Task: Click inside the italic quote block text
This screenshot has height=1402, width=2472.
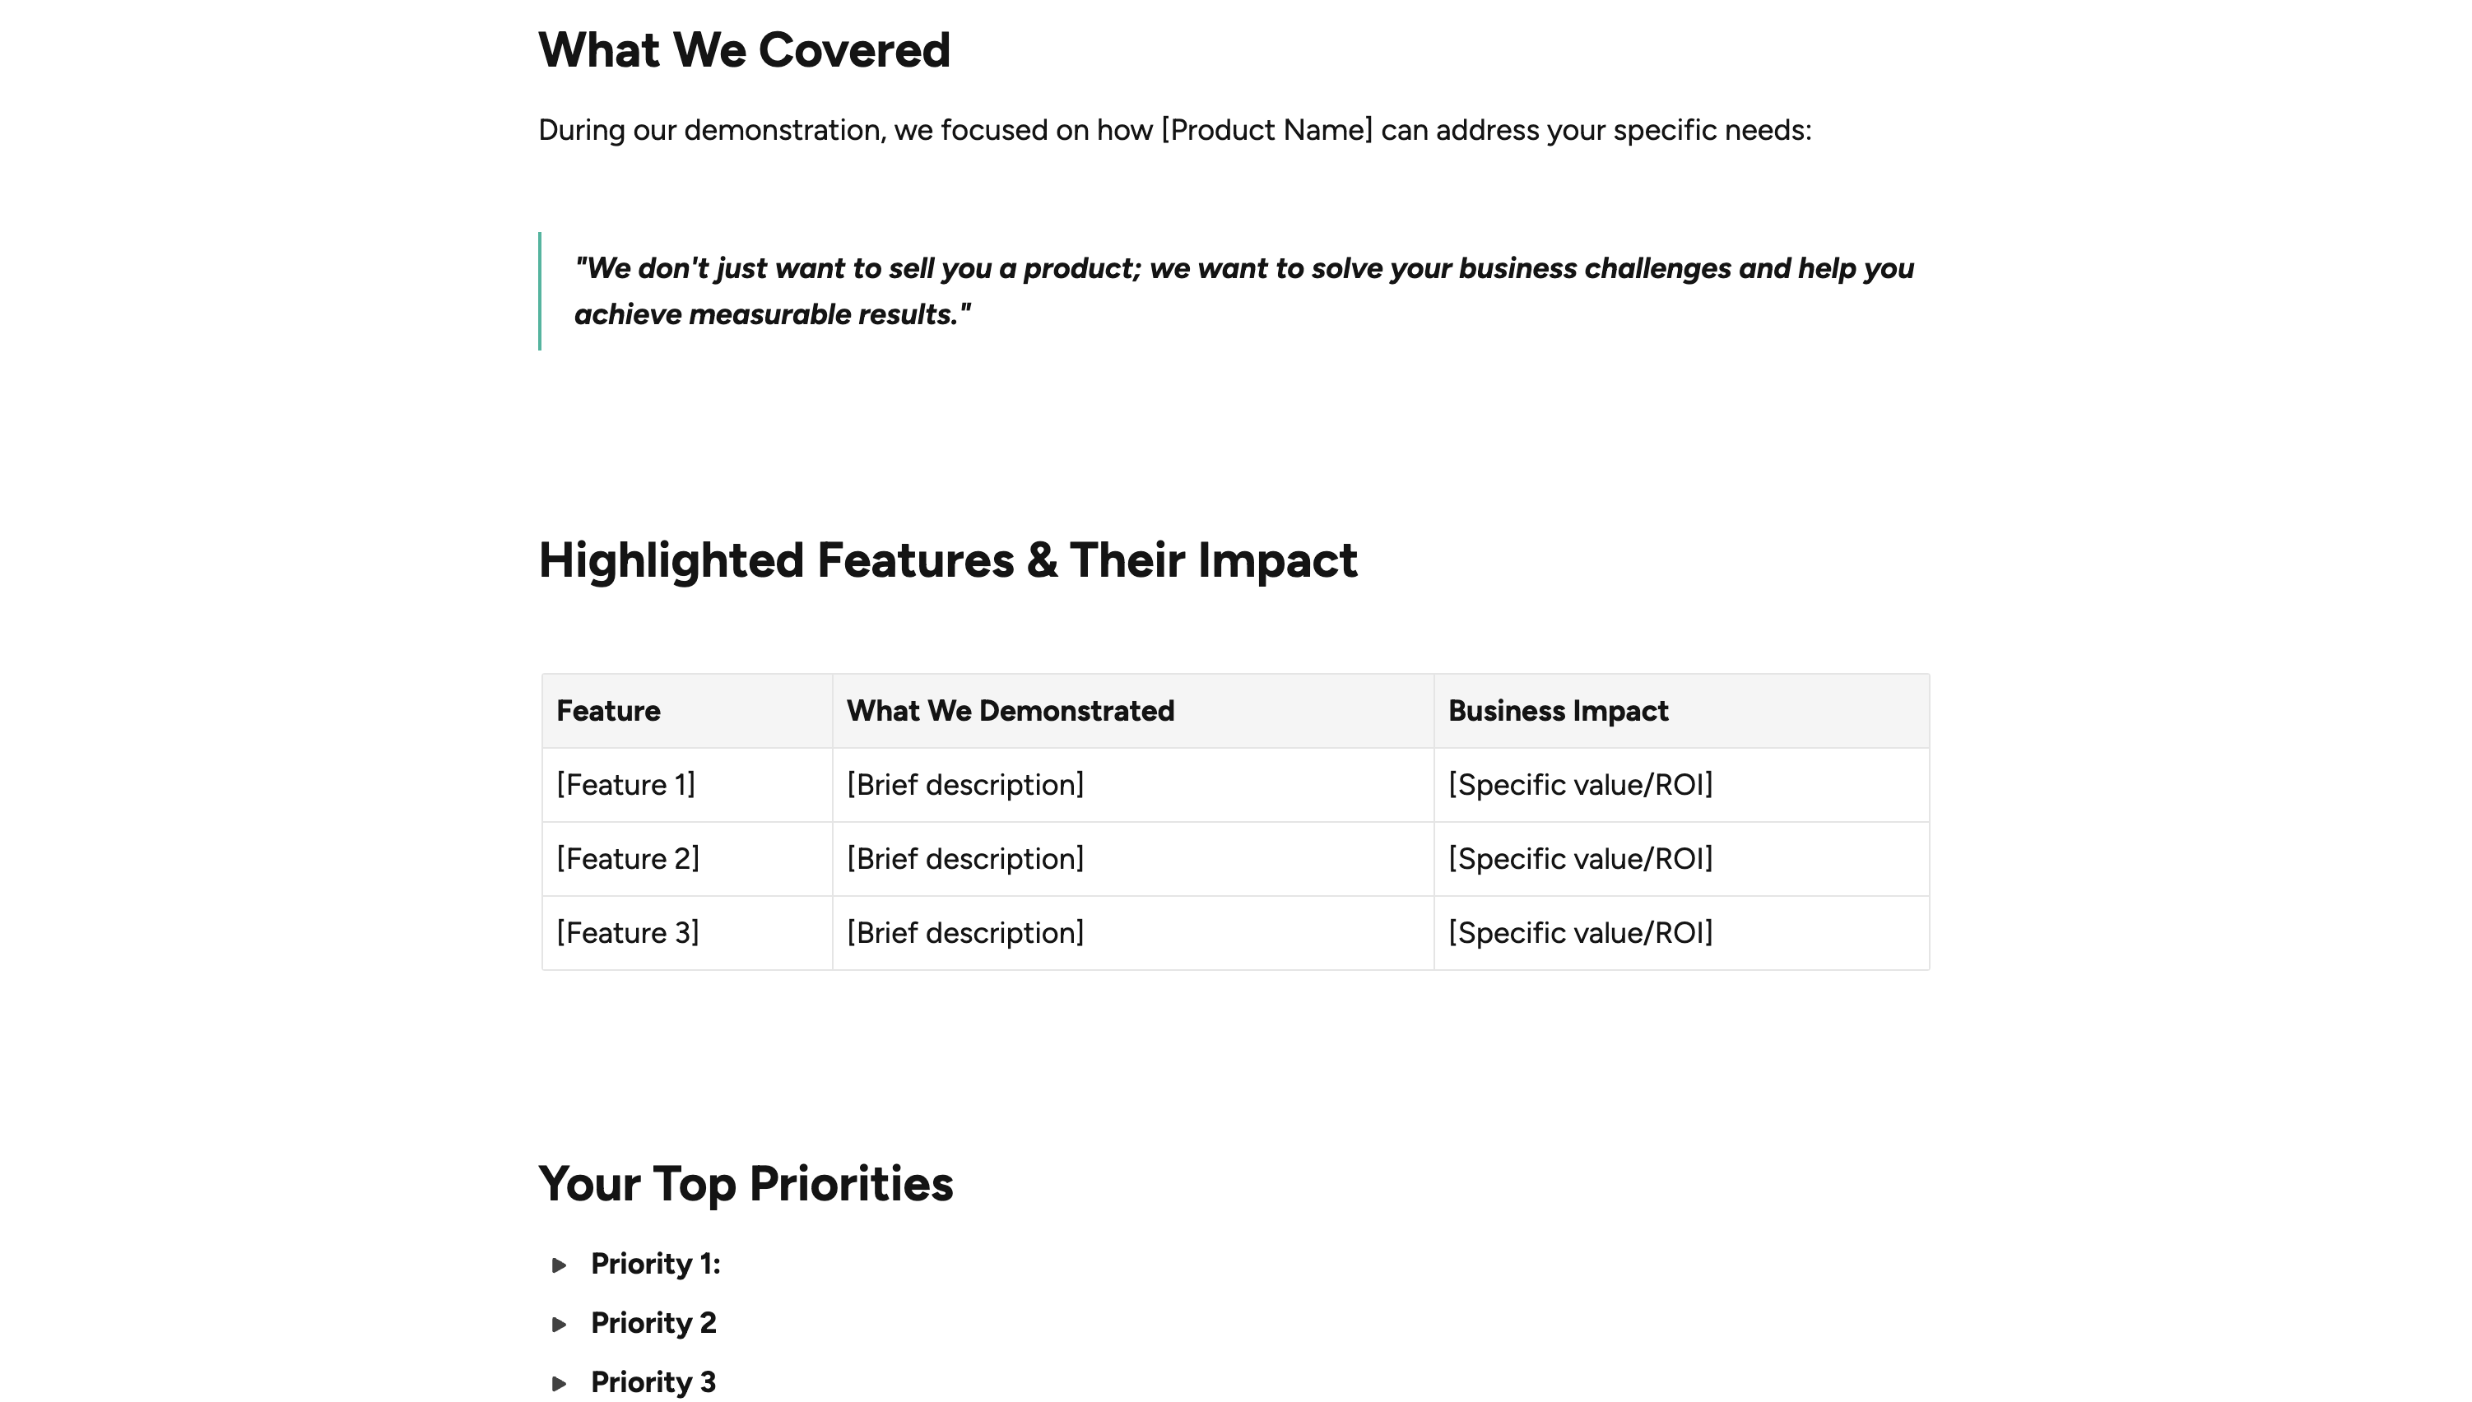Action: pos(1244,290)
